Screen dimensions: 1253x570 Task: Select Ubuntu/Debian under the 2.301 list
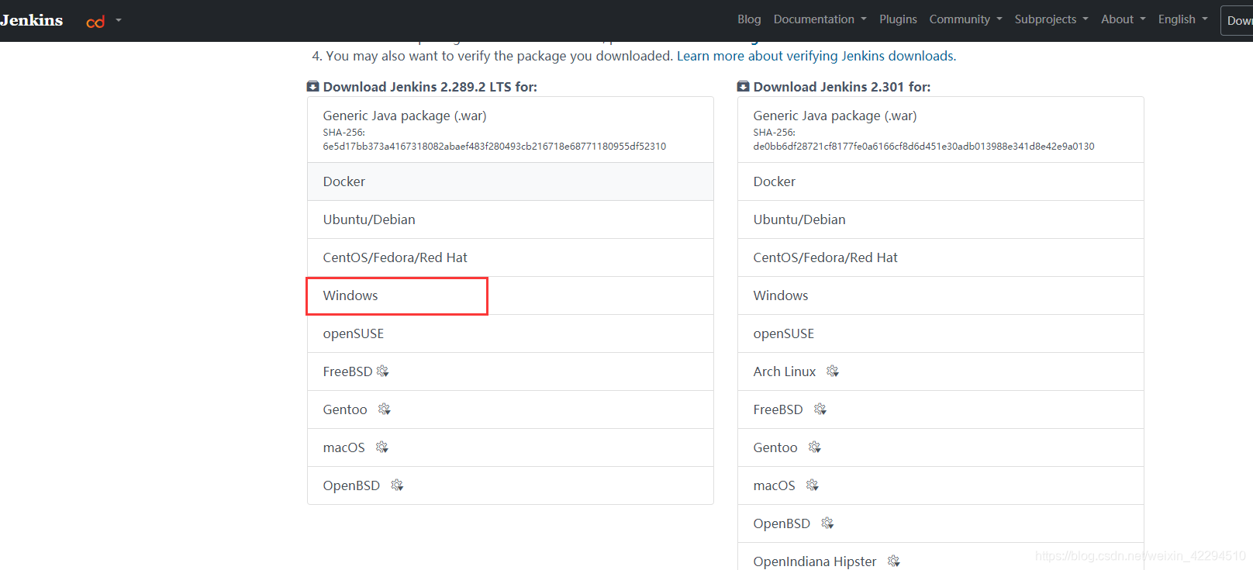941,219
